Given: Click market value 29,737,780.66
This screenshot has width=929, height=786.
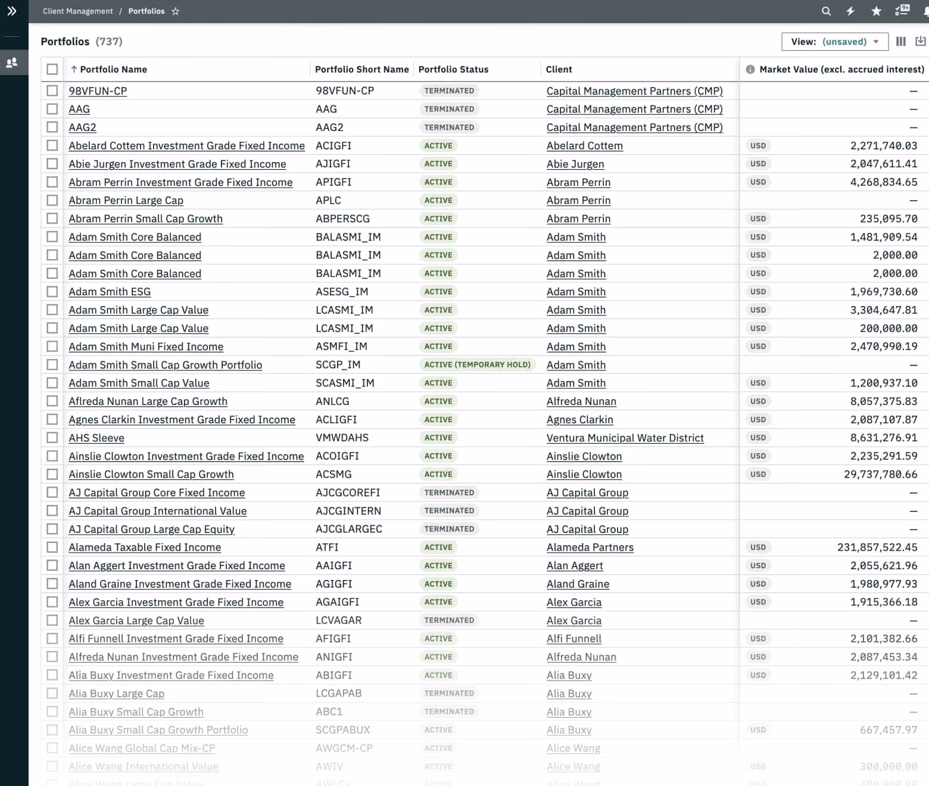Looking at the screenshot, I should (880, 474).
